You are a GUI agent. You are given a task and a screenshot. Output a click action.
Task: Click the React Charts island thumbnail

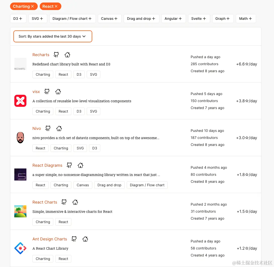tap(20, 211)
